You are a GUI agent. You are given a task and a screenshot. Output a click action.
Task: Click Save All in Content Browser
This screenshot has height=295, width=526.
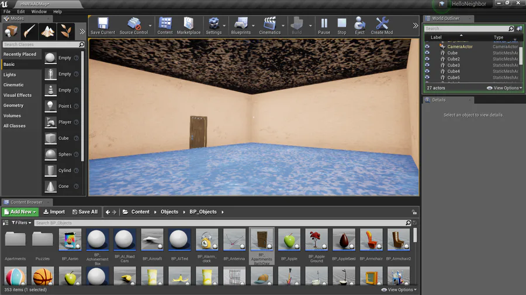coord(85,212)
